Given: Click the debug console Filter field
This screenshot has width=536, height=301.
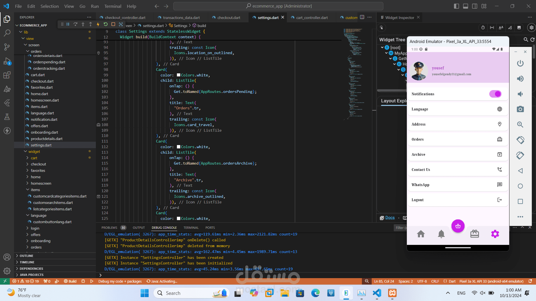Looking at the screenshot, I should click(400, 228).
